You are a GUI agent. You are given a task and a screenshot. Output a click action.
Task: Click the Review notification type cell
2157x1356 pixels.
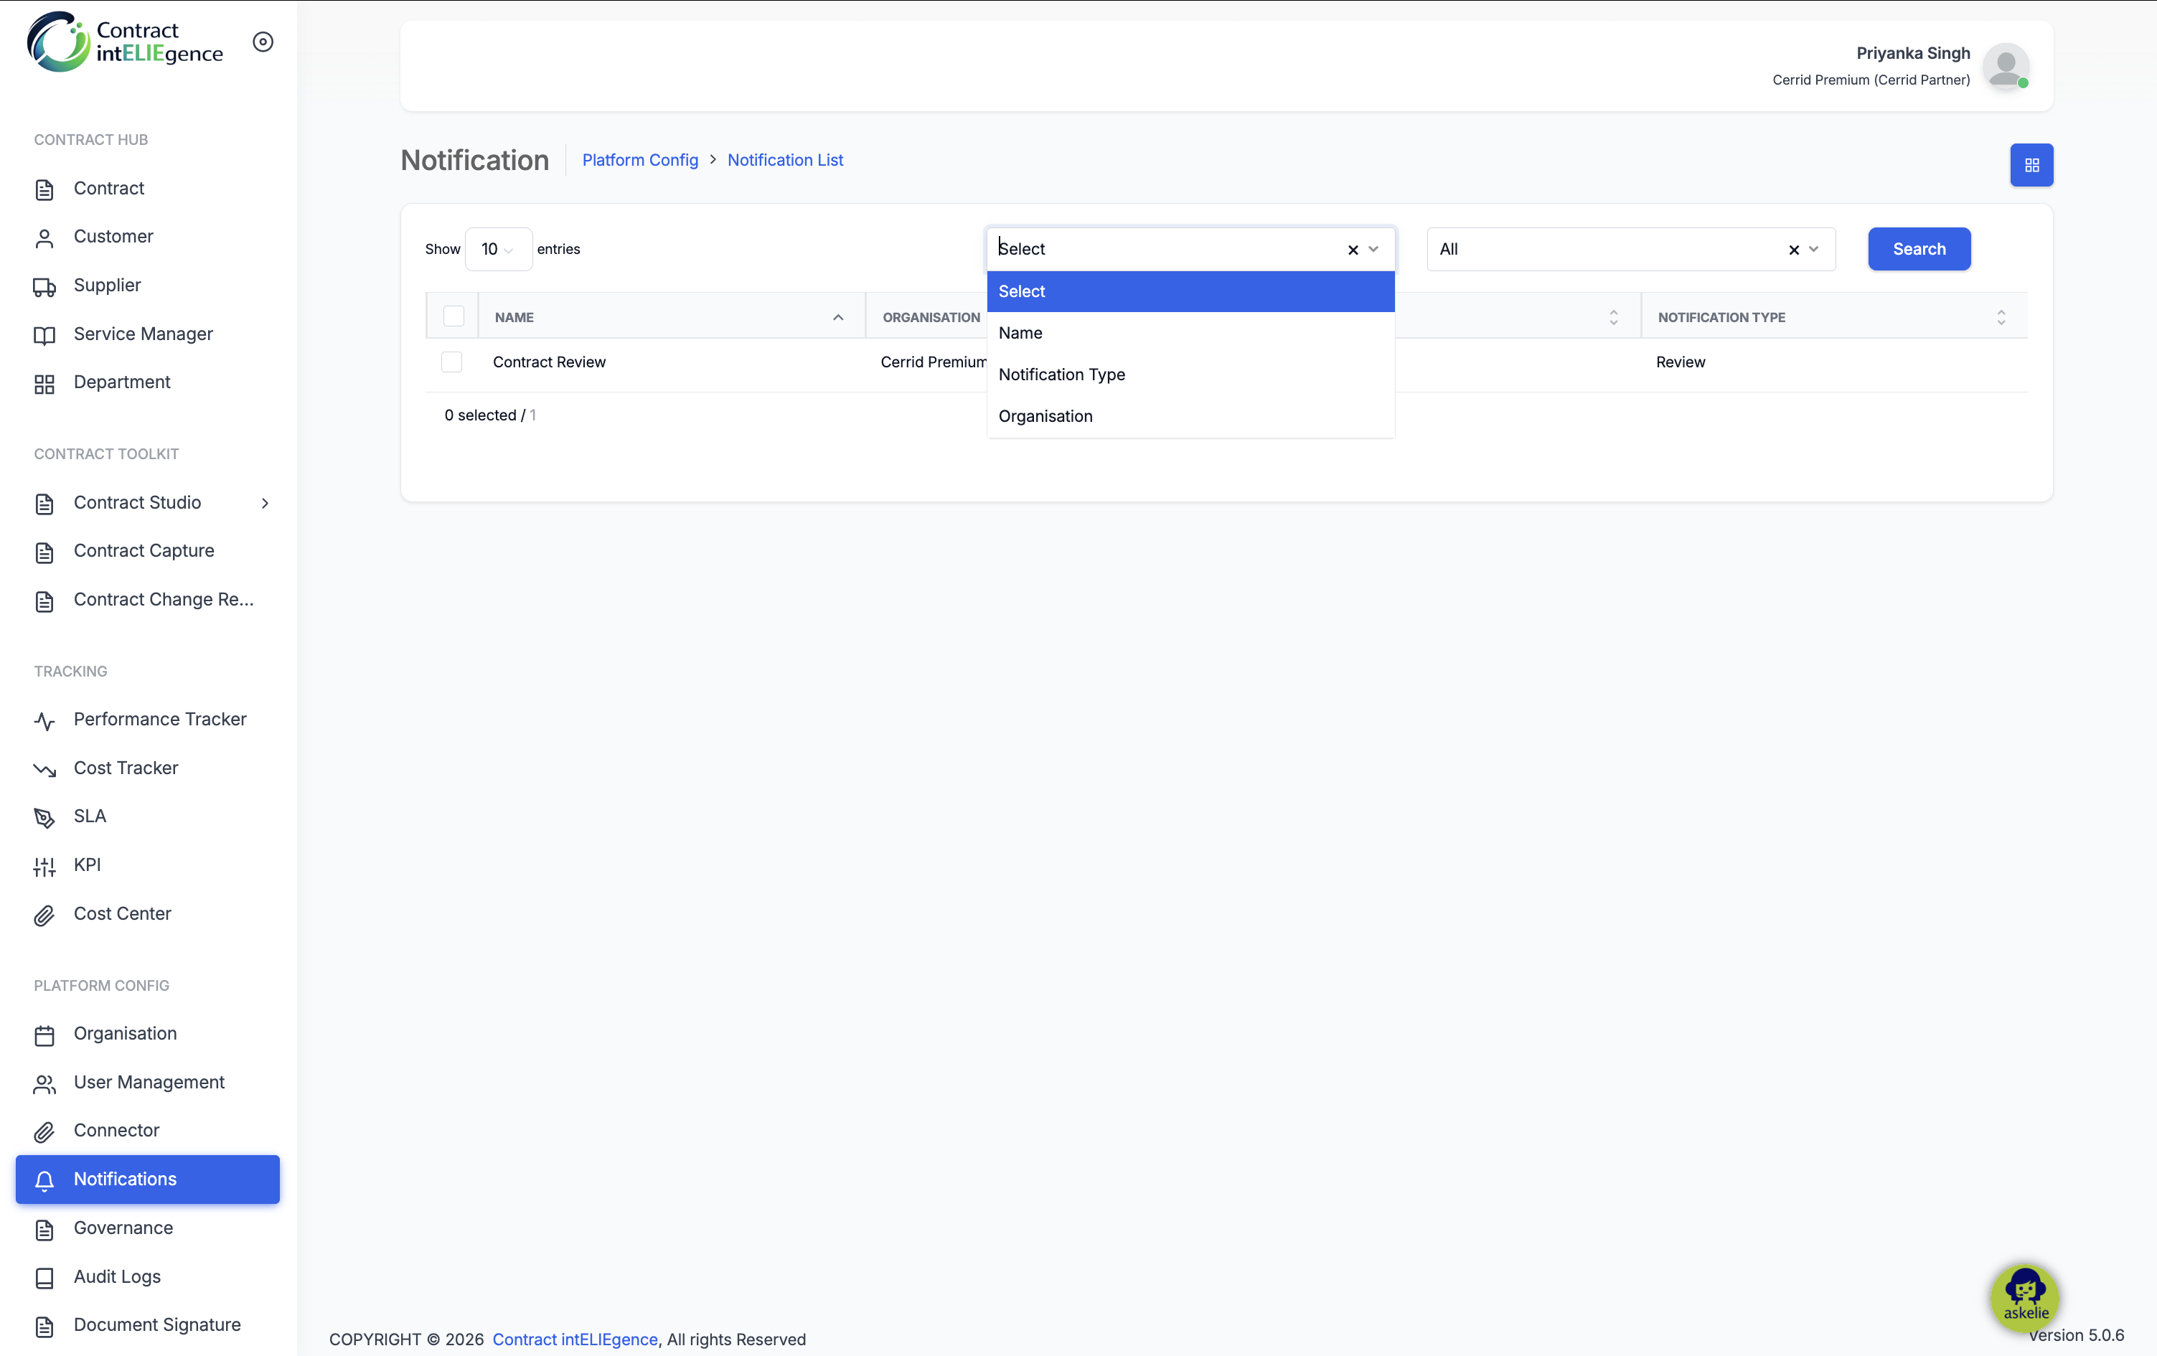(1681, 362)
